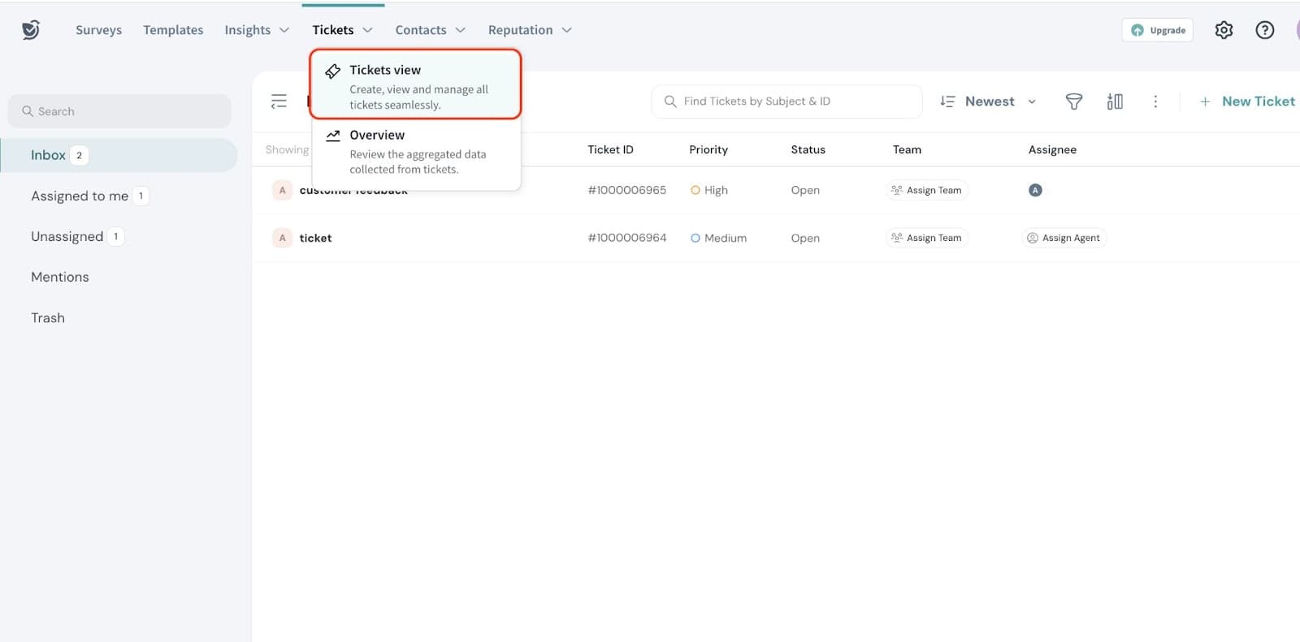Click the help question mark icon
The height and width of the screenshot is (642, 1300).
tap(1264, 30)
